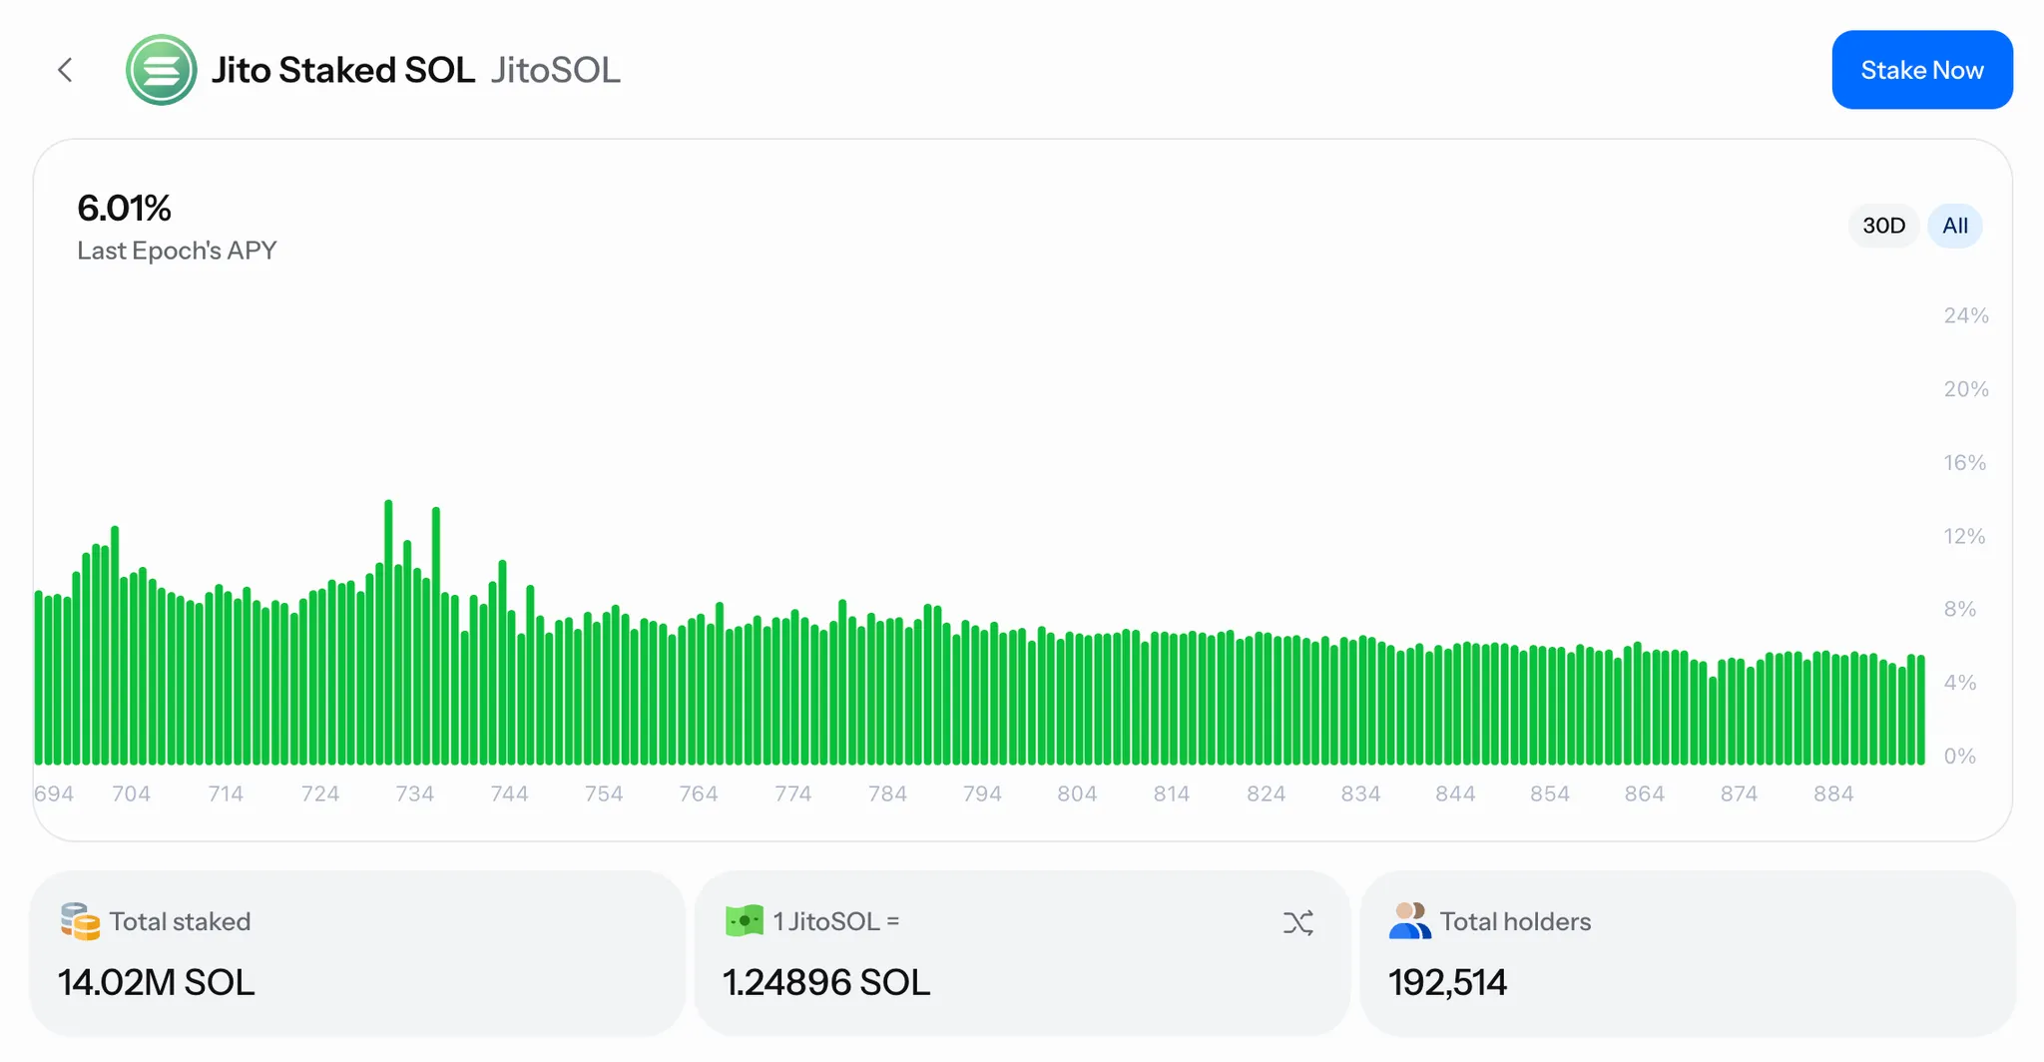
Task: Click the green cash bill icon
Action: click(744, 920)
